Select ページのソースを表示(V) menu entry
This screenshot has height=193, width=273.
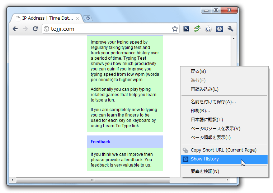tap(225, 129)
